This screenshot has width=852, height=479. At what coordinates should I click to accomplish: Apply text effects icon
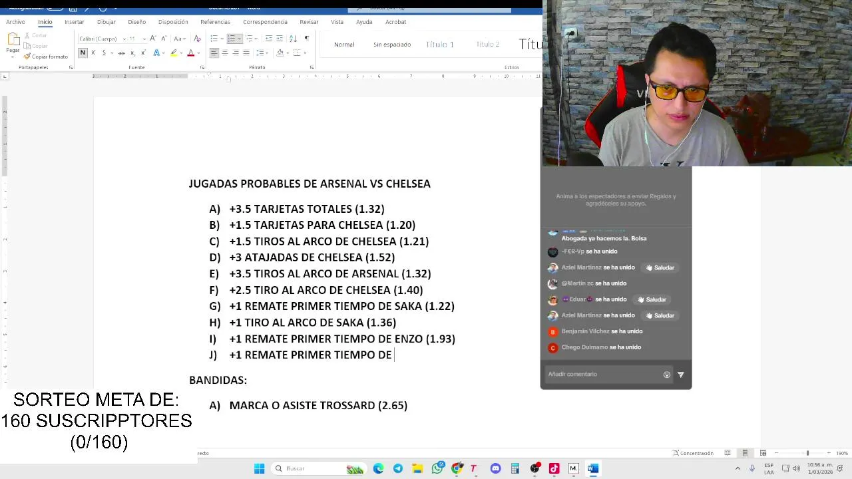point(157,53)
